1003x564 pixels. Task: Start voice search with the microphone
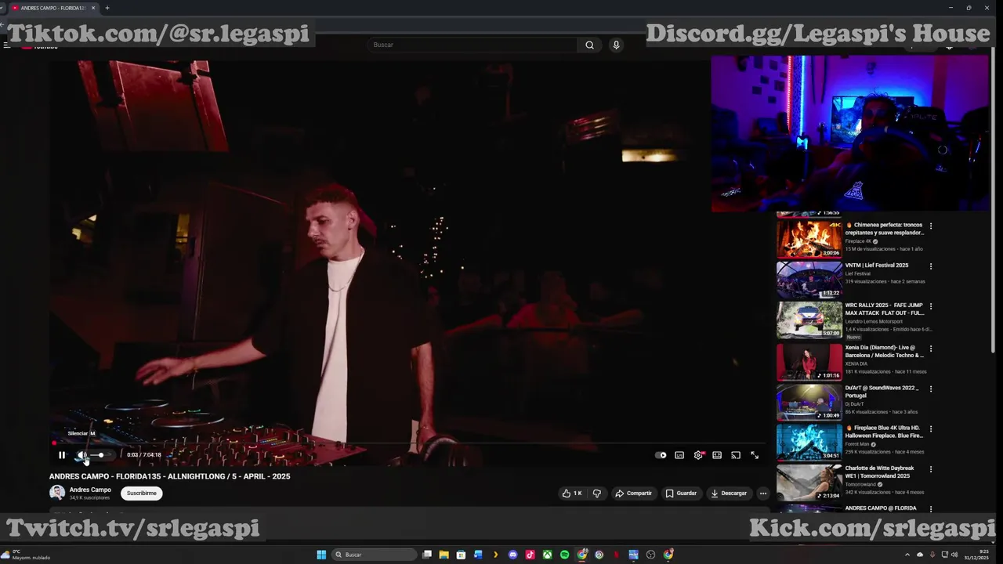point(616,45)
